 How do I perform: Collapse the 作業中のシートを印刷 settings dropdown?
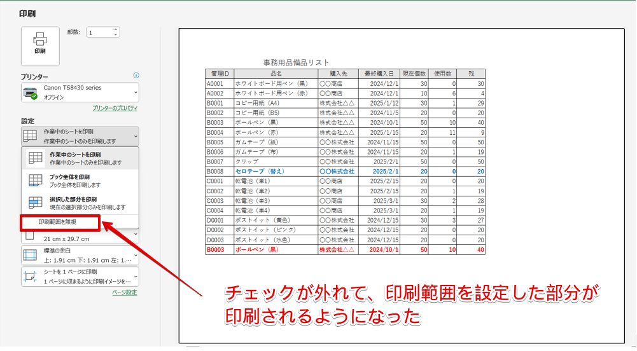tap(80, 136)
